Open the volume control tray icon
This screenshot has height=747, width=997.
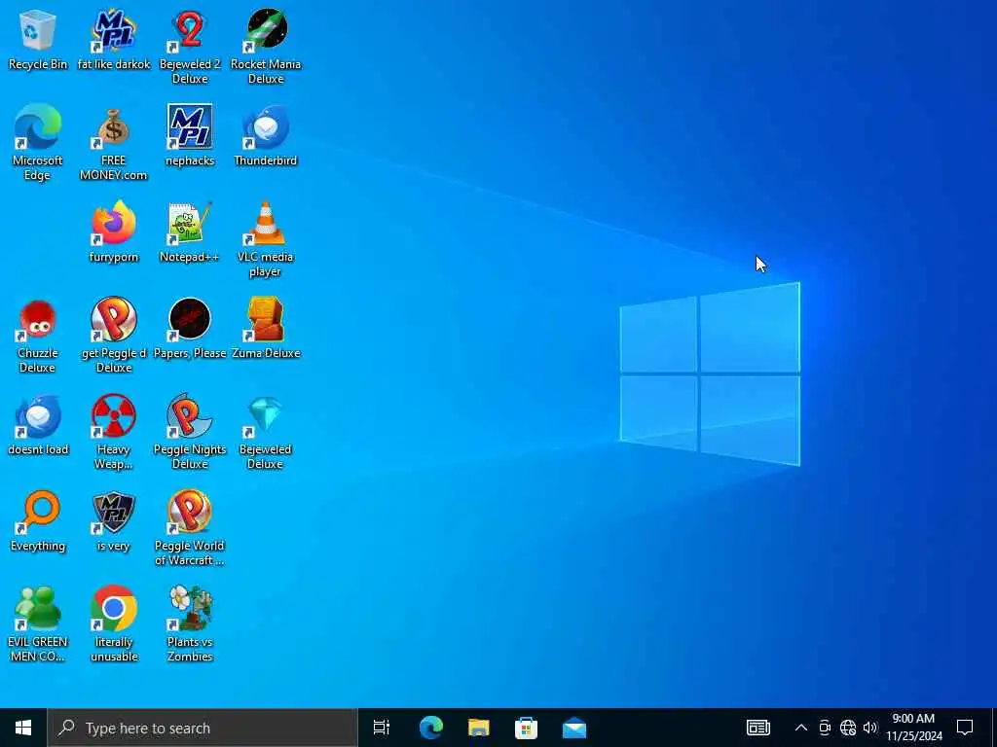point(870,728)
